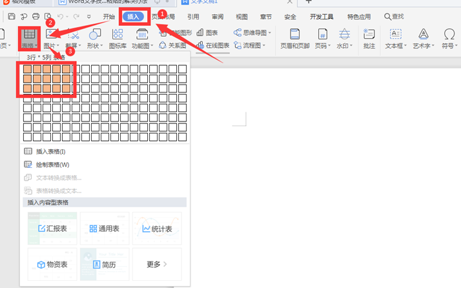This screenshot has height=288, width=461.
Task: Open the 图片 (Picture) insert tool
Action: click(52, 38)
